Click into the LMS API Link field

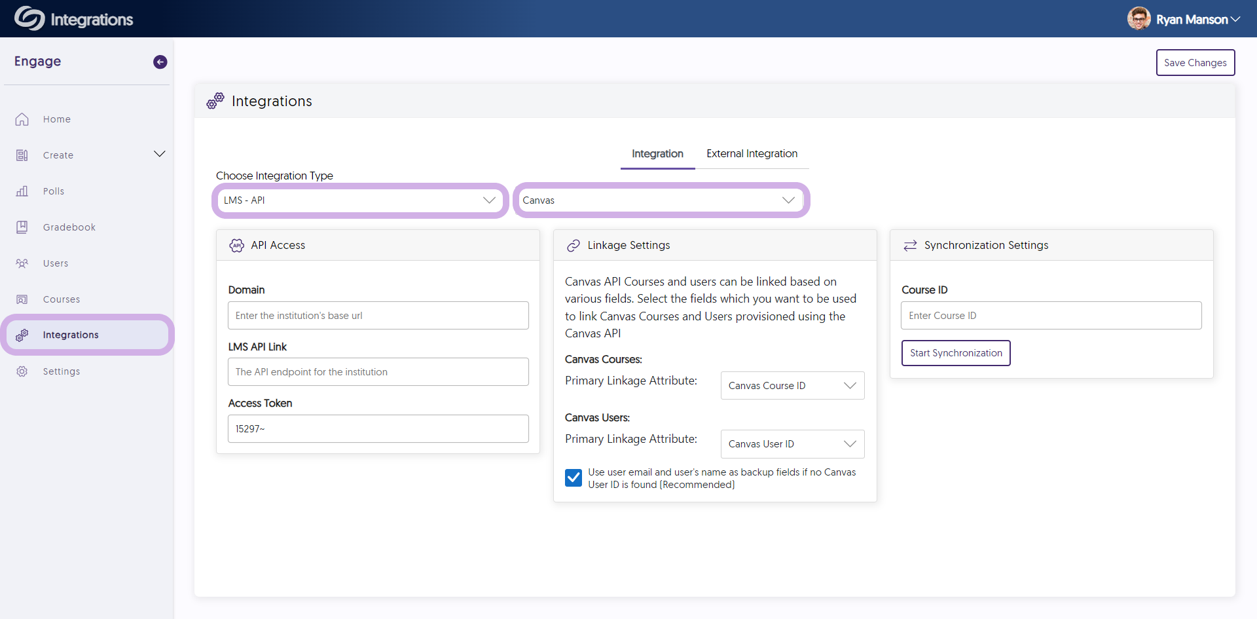[x=378, y=372]
